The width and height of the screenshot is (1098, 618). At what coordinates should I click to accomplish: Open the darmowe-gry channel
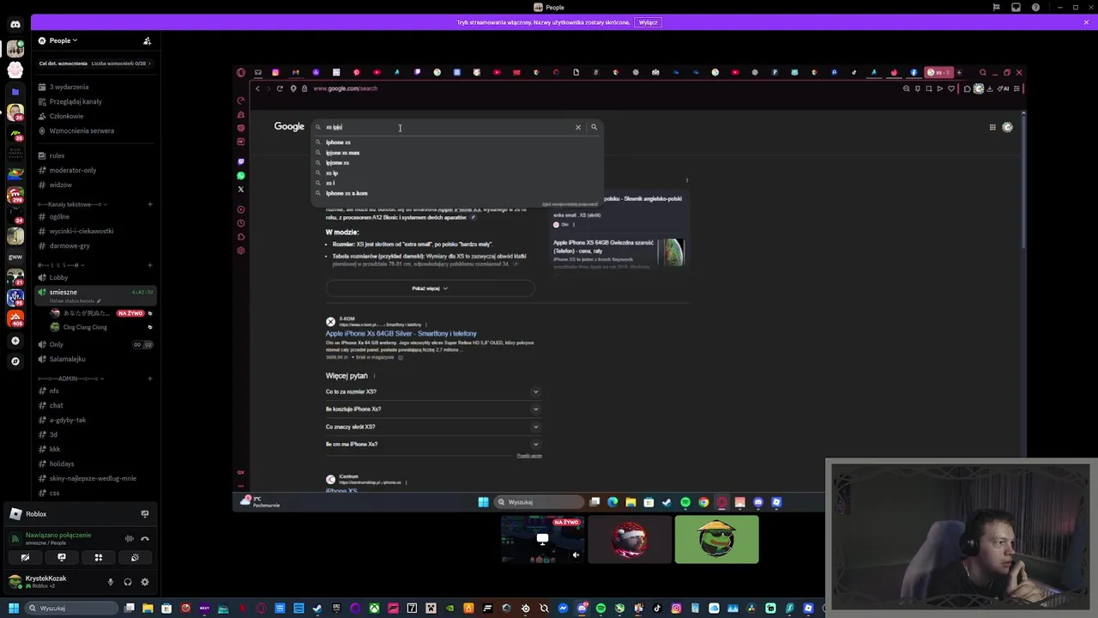69,245
